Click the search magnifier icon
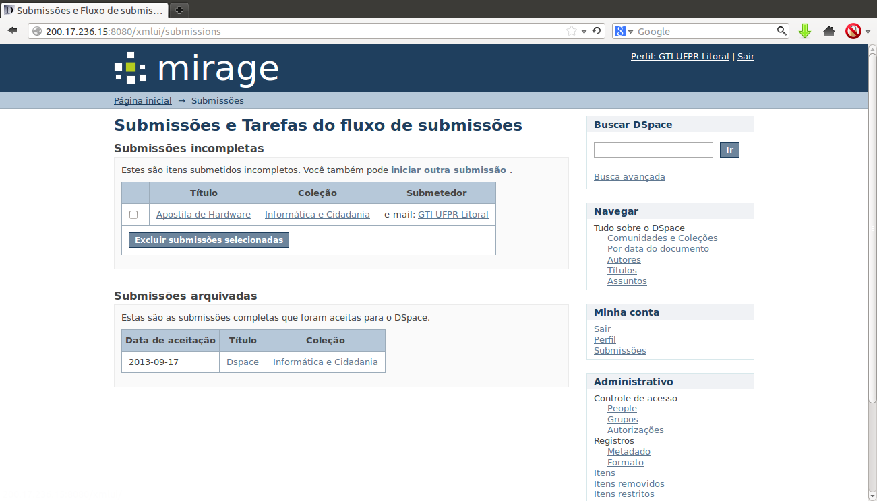Screen dimensions: 877x501 [781, 31]
